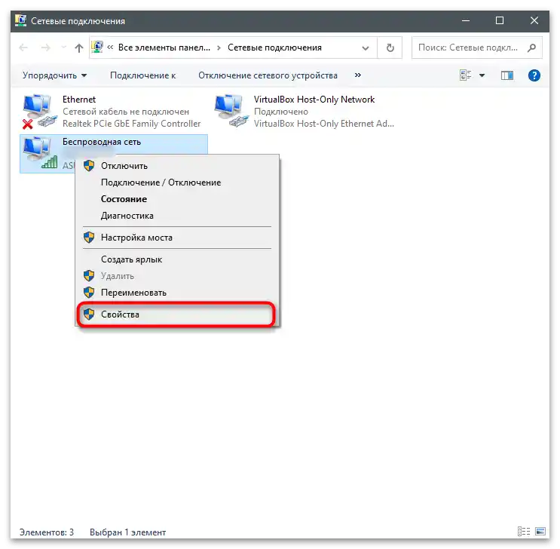The image size is (560, 549).
Task: Select the VirtualBox Host-Only Network adapter icon
Action: click(x=231, y=111)
